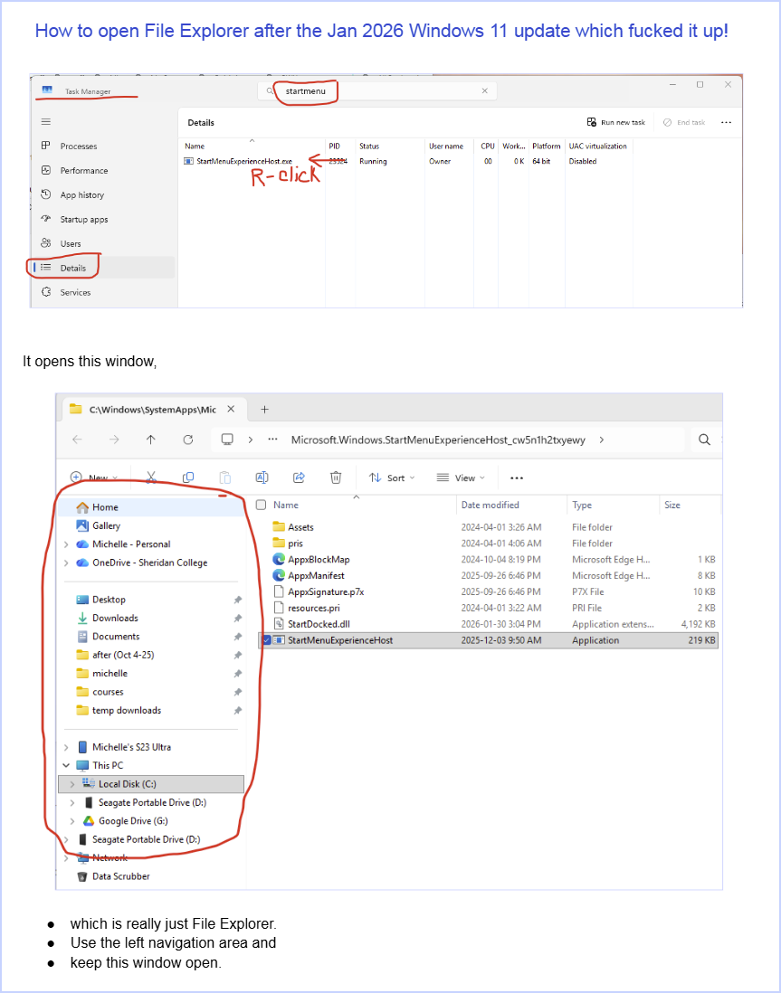Expand OneDrive - Sheridan College node

[x=66, y=563]
